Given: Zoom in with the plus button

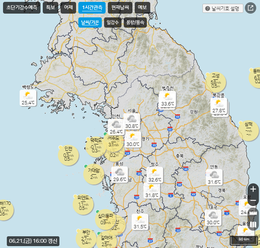Looking at the screenshot, I should tap(253, 189).
